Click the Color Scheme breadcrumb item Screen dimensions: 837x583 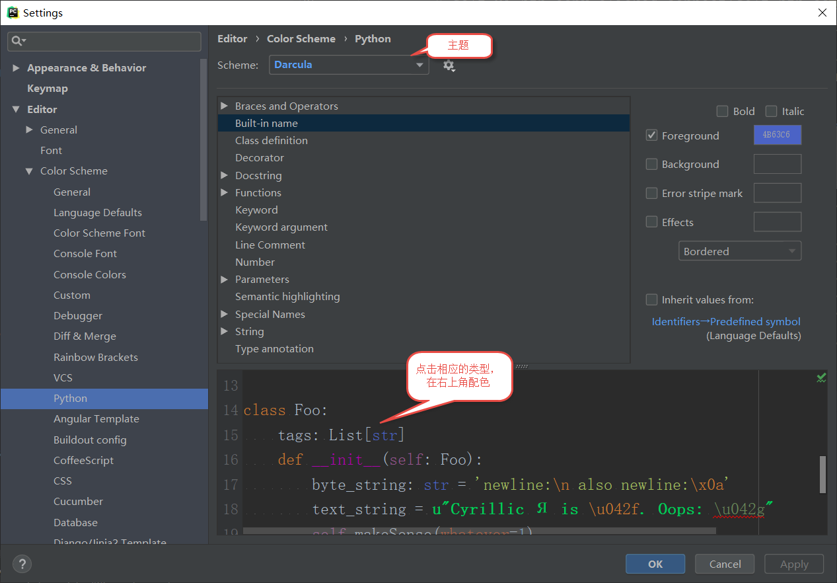coord(301,38)
